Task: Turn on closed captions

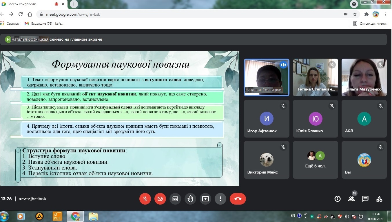Action: coord(175,199)
